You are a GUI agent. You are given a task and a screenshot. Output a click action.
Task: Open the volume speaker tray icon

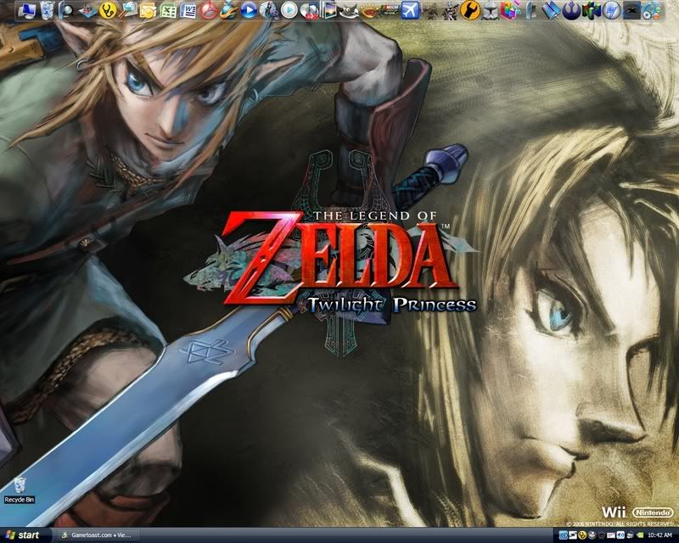(620, 535)
